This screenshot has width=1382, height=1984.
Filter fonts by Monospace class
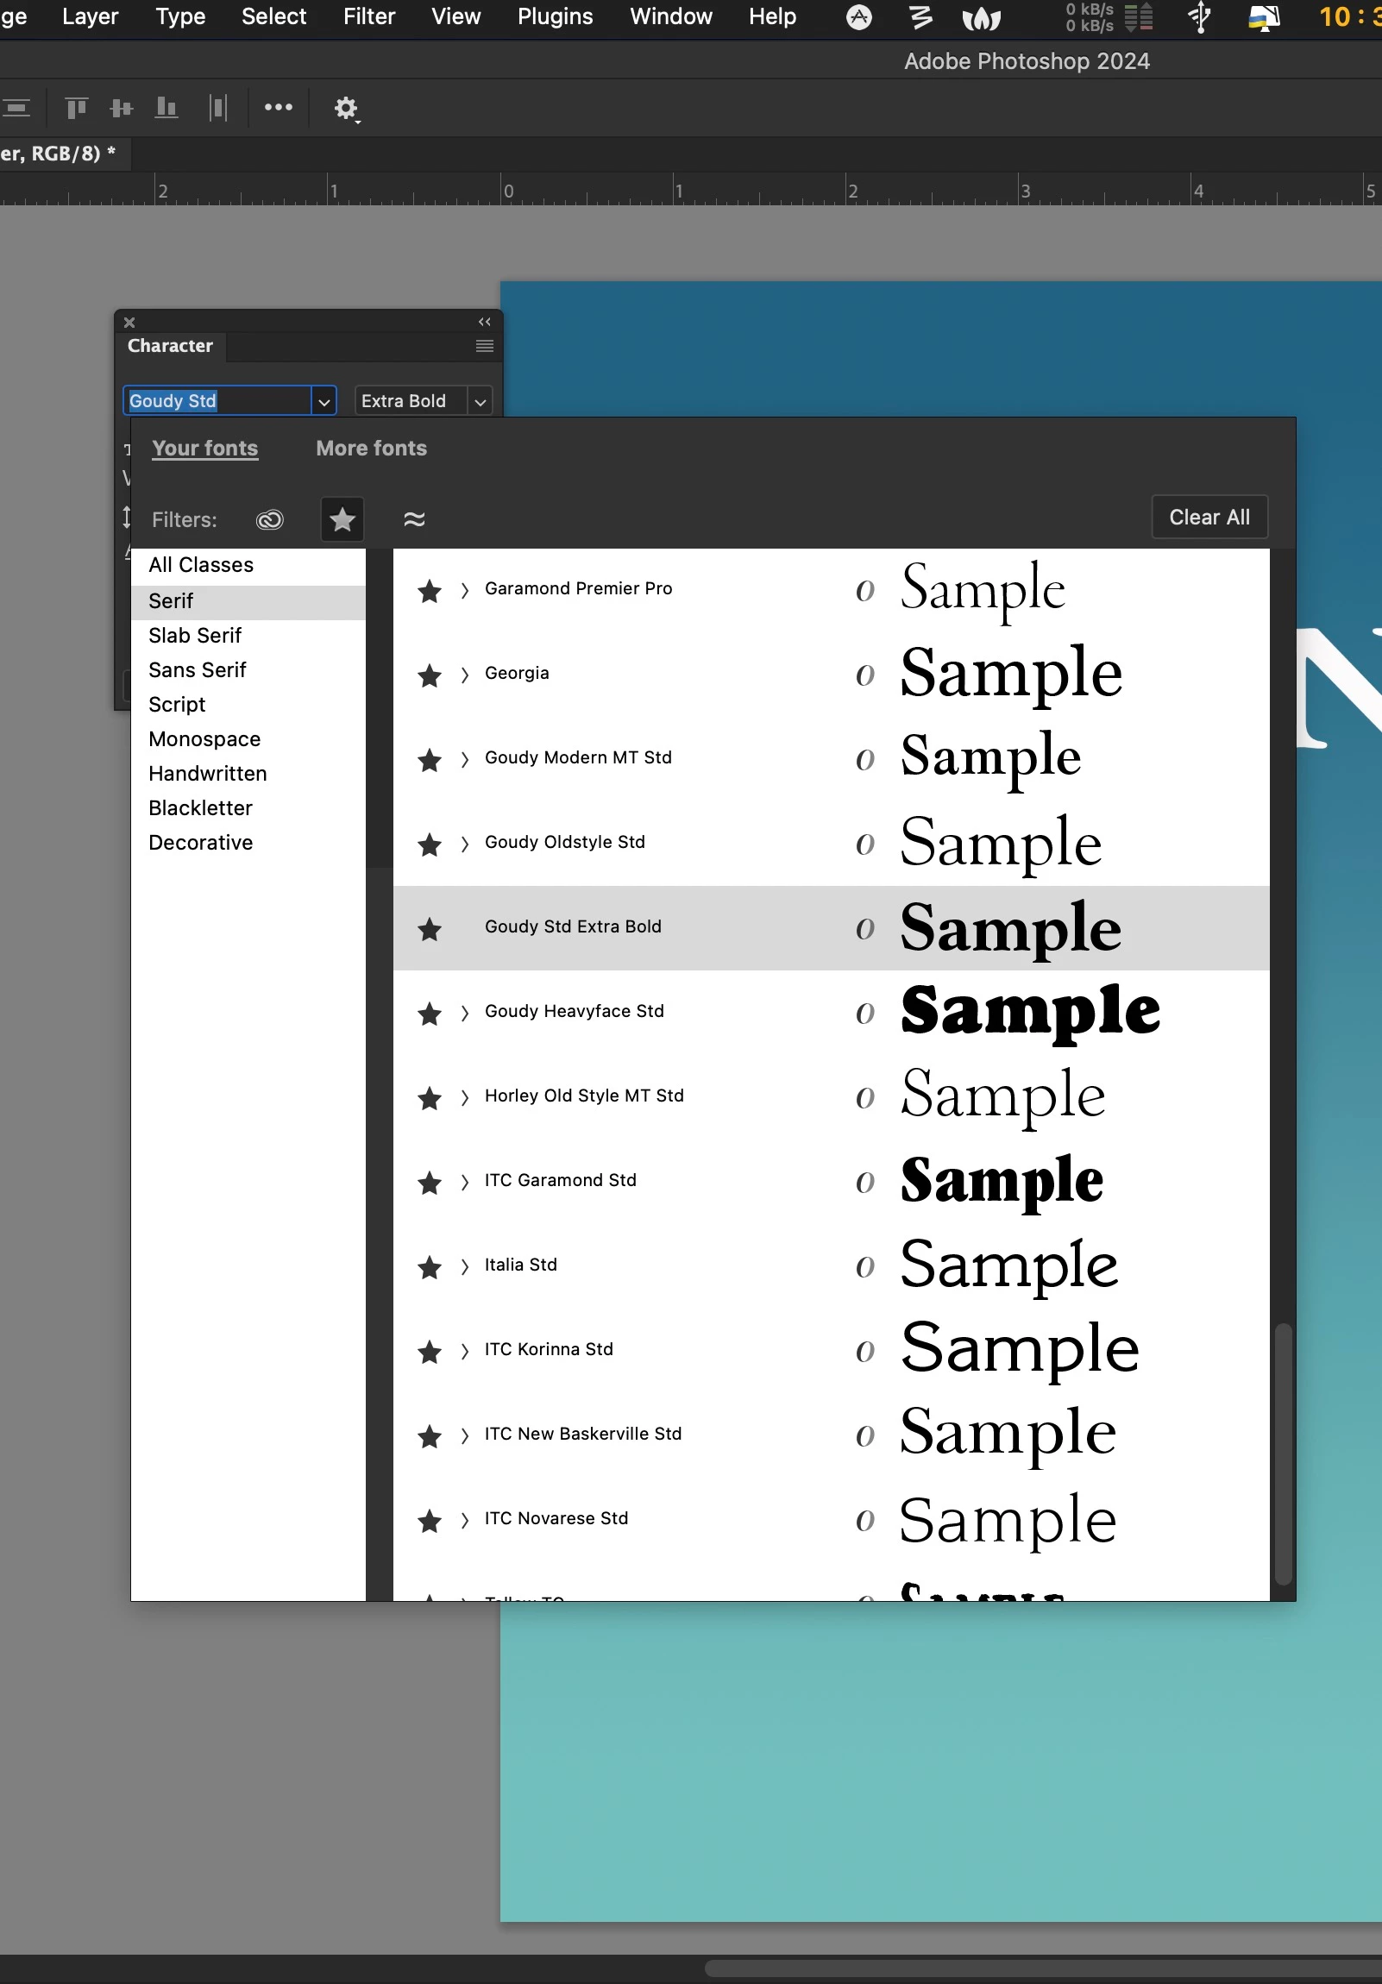(x=248, y=739)
